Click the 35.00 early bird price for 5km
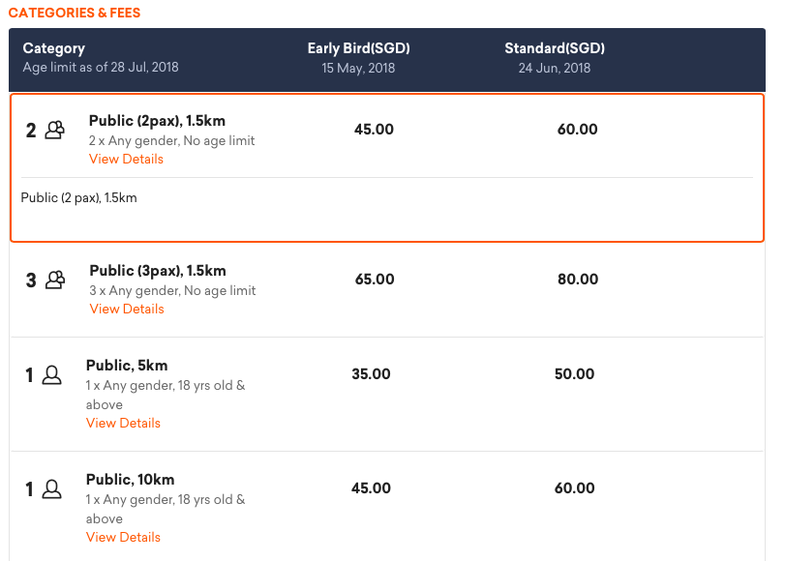The image size is (785, 561). point(371,374)
